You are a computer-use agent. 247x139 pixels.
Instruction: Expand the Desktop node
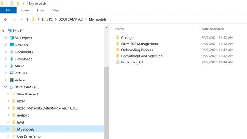click(6, 45)
